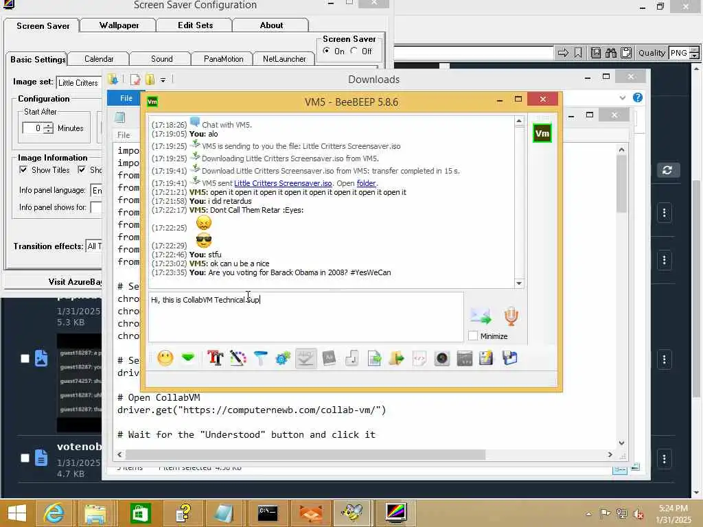Open the three-dot menu just below refresh button

pos(665,213)
